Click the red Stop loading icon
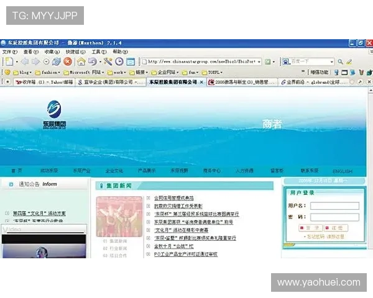The height and width of the screenshot is (298, 373). tap(68, 62)
